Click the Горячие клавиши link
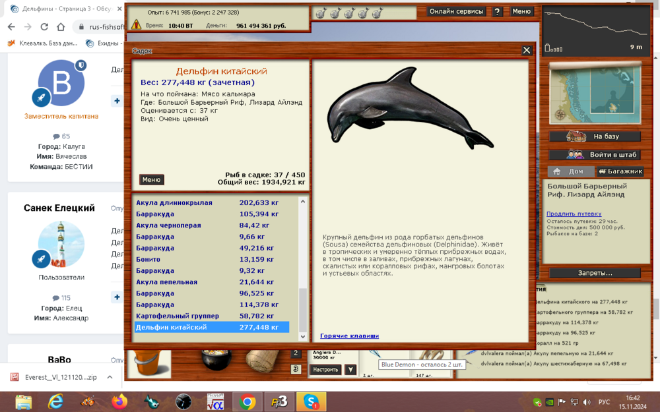Viewport: 660px width, 412px height. click(x=348, y=336)
